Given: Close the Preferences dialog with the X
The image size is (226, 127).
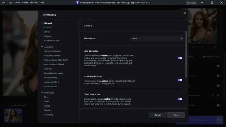Looking at the screenshot, I should pos(185,13).
